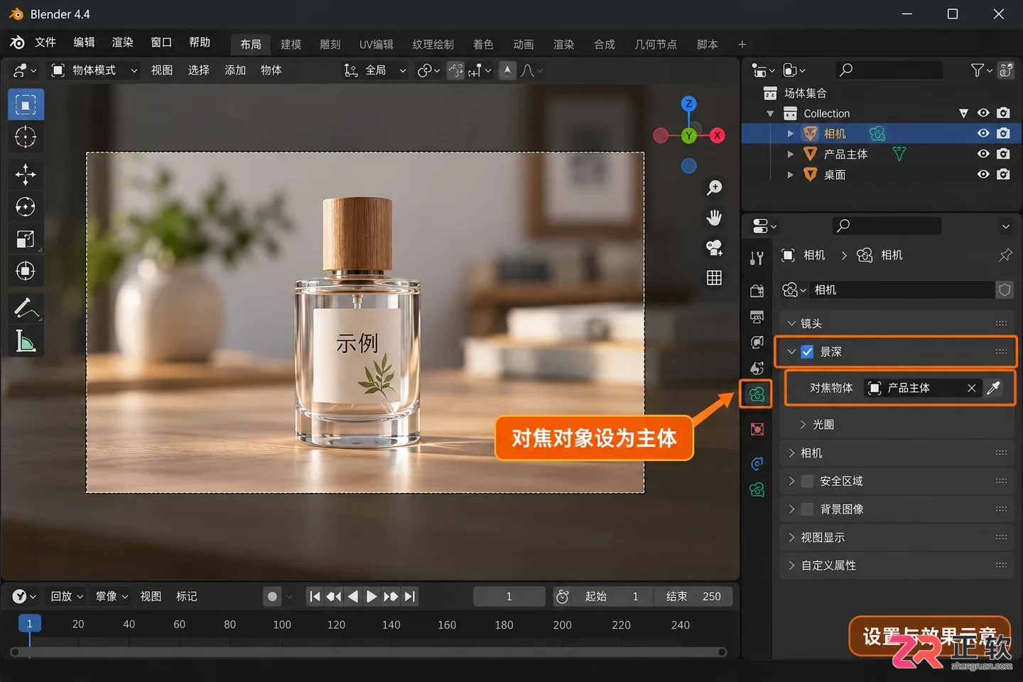Open the 全局 transform orientation dropdown
Viewport: 1023px width, 682px height.
(x=376, y=70)
